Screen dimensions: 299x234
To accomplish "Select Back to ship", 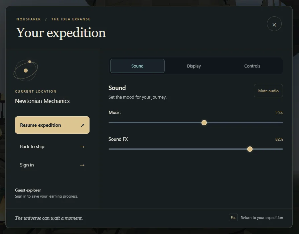I will tap(52, 146).
